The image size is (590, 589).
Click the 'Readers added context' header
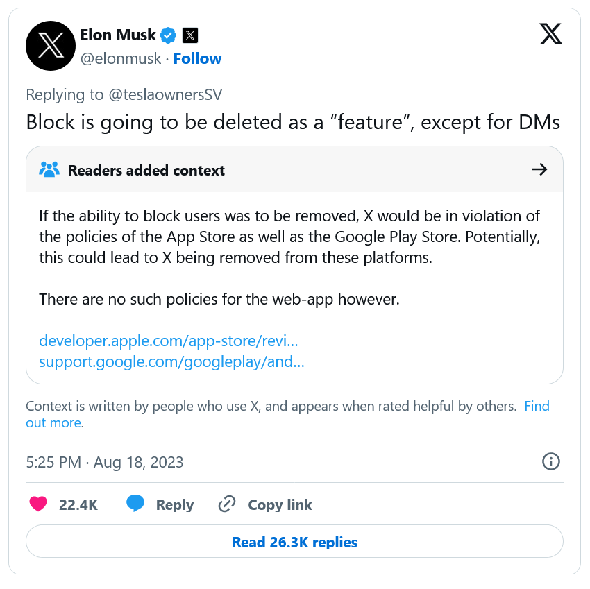[146, 171]
